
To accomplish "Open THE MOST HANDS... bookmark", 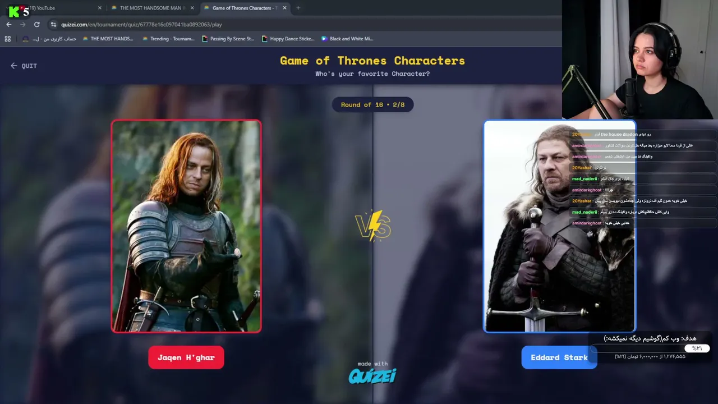I will click(108, 39).
